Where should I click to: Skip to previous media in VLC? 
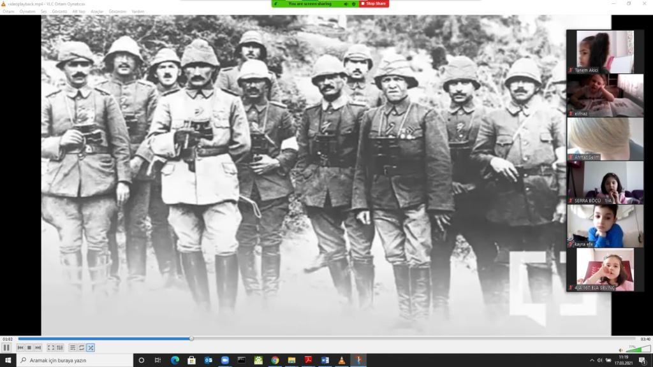[20, 347]
